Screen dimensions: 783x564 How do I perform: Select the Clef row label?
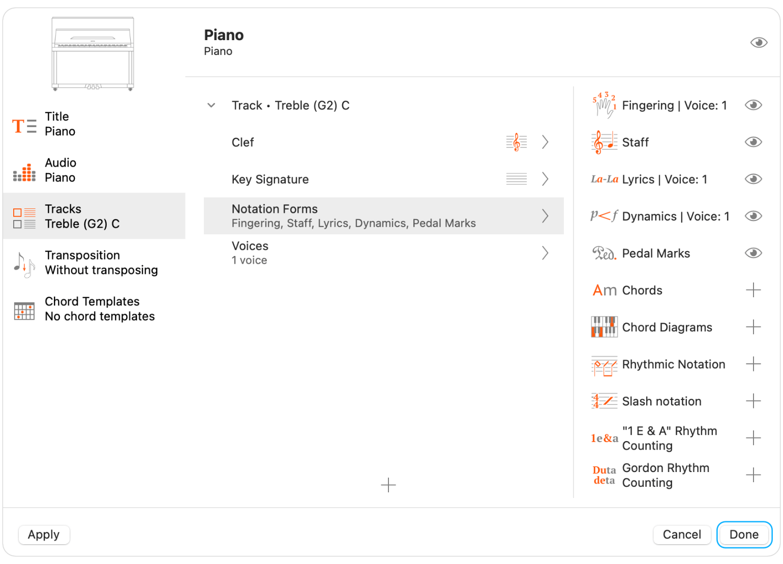coord(243,142)
